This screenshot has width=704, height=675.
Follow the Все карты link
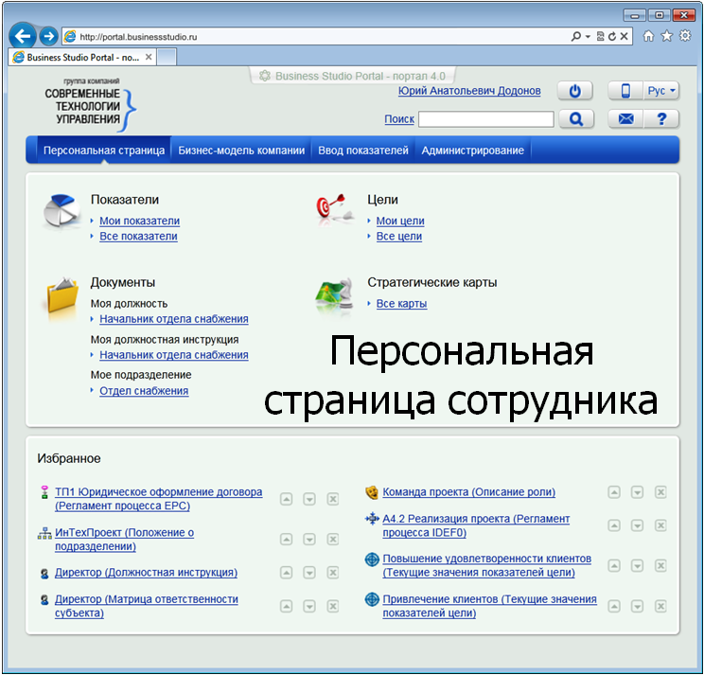click(x=401, y=304)
